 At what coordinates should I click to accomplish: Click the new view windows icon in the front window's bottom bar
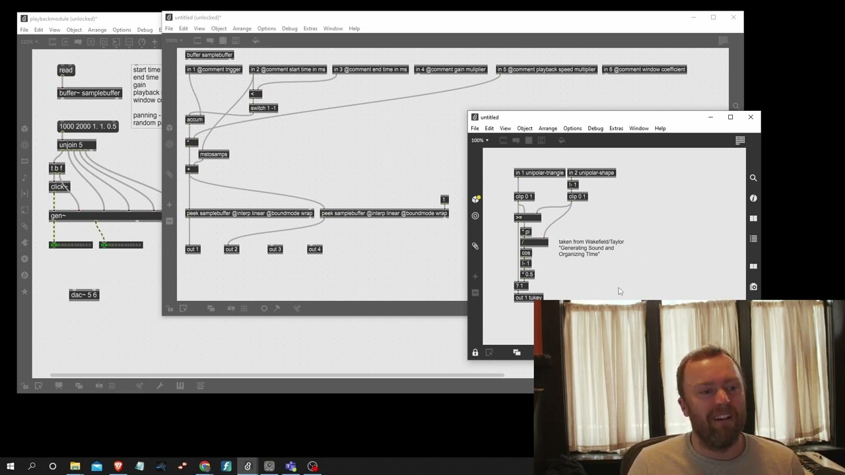[517, 352]
